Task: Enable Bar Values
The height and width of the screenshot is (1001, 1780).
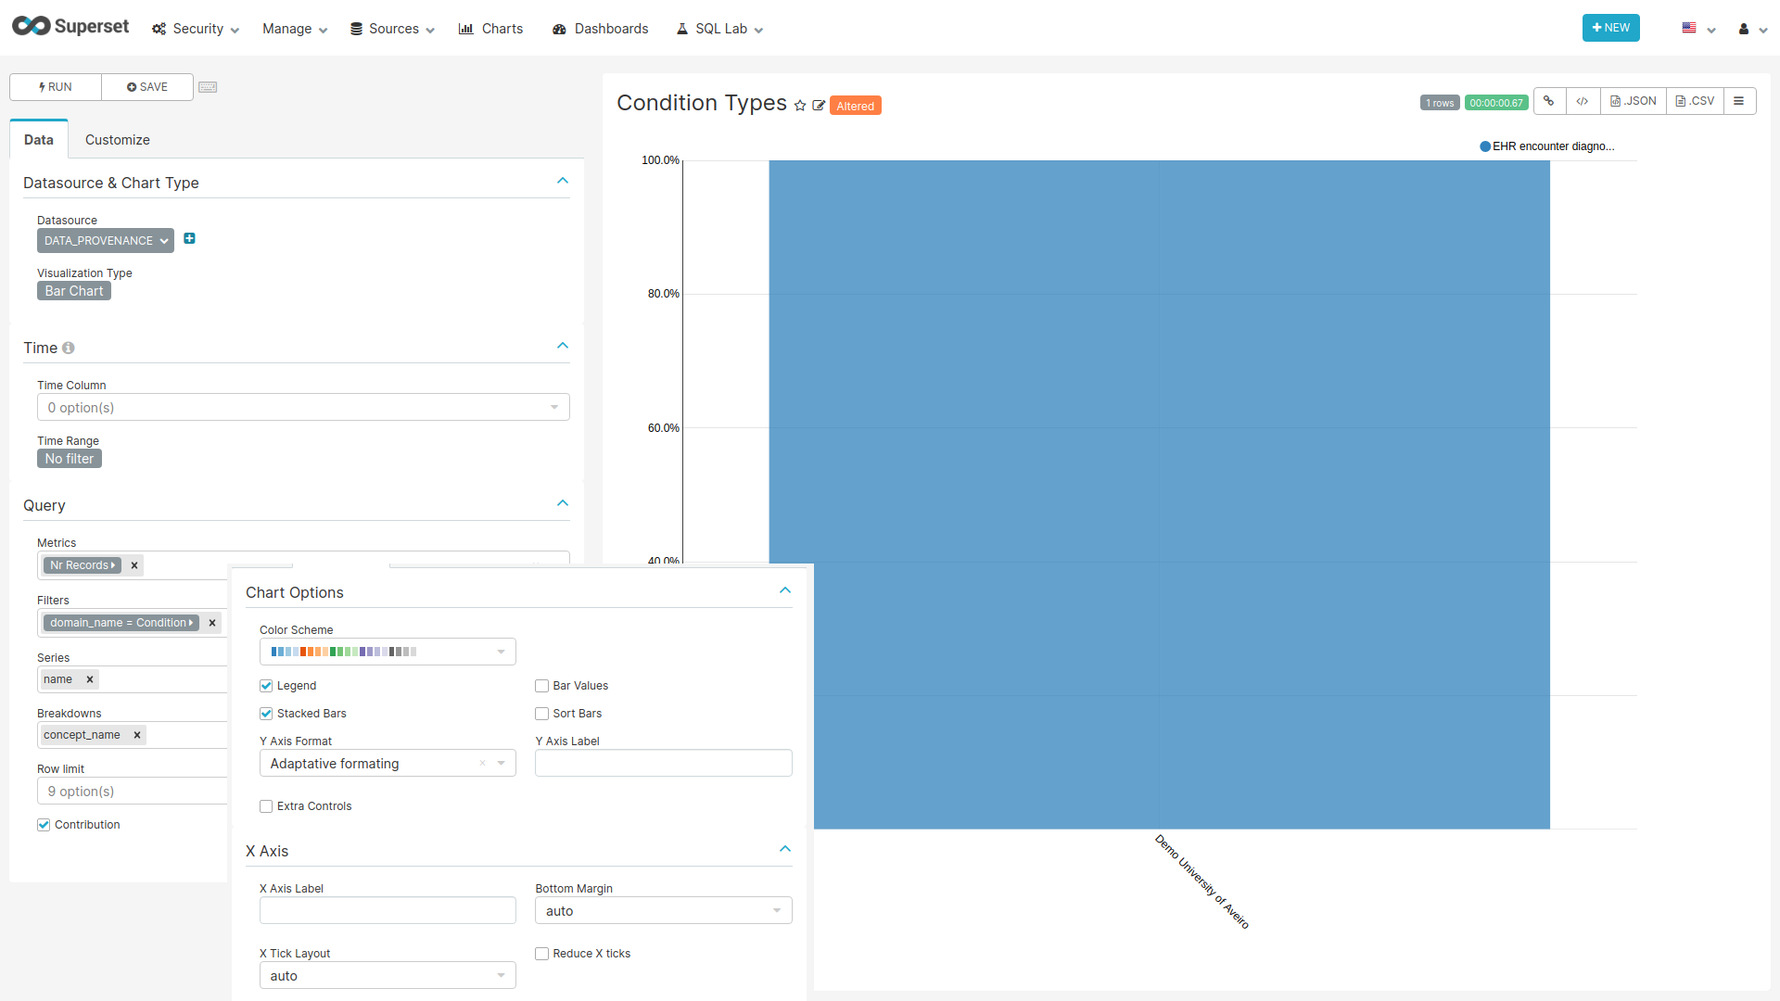Action: pyautogui.click(x=541, y=686)
